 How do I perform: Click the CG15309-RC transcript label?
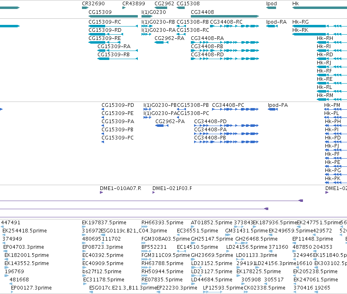pos(105,22)
